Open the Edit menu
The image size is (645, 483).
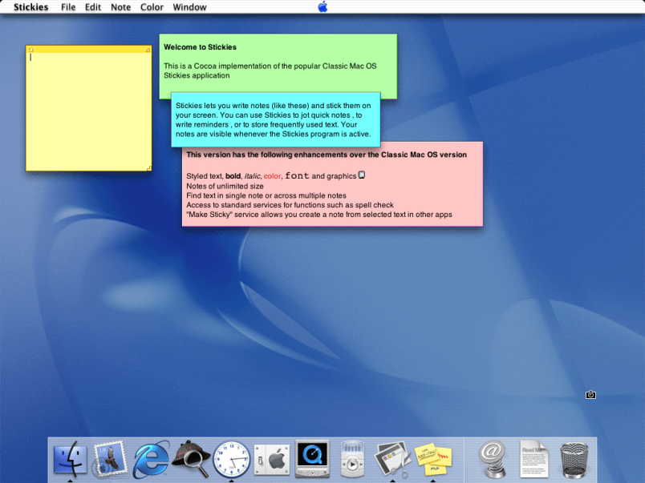[x=93, y=7]
